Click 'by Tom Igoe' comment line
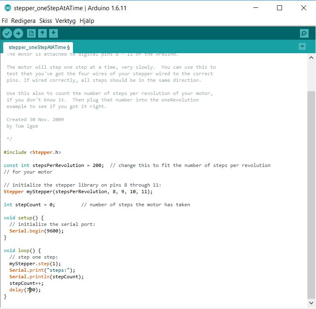The width and height of the screenshot is (316, 309). click(x=22, y=126)
